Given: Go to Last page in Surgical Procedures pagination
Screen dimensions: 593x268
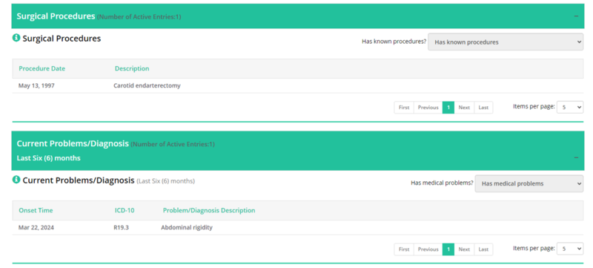Looking at the screenshot, I should click(x=483, y=108).
